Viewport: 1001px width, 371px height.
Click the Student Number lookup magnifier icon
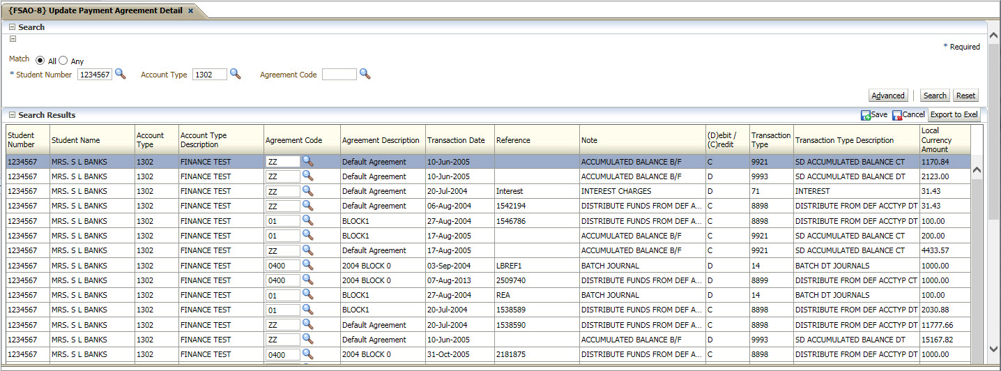[x=121, y=74]
